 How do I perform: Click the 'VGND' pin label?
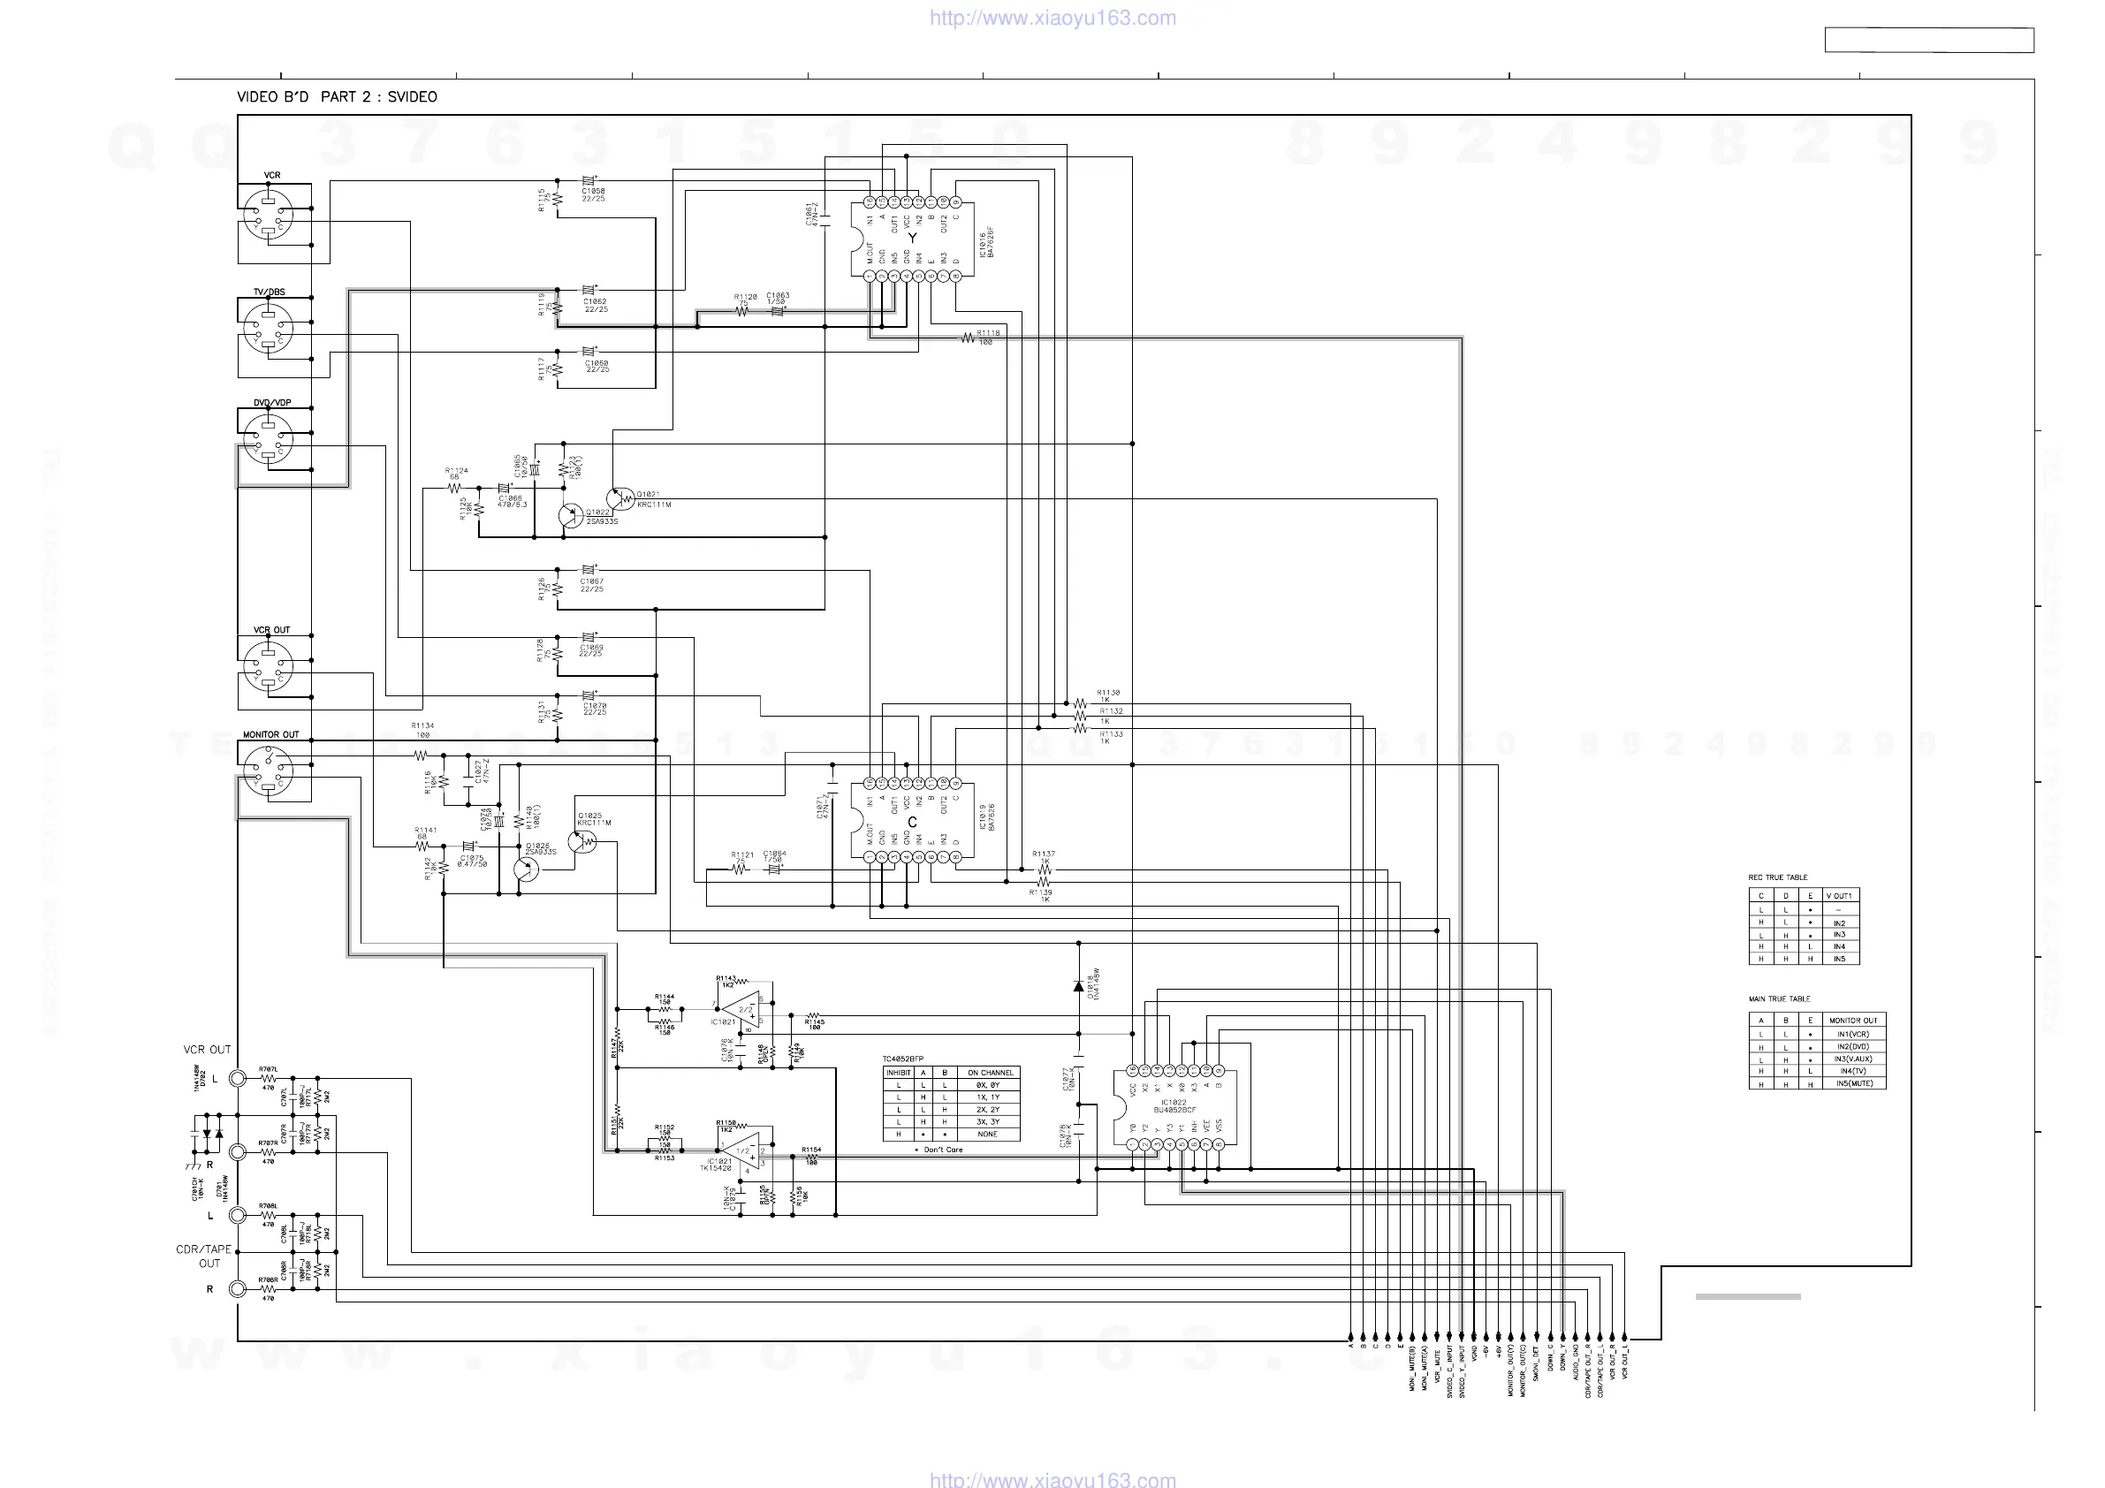[x=1474, y=1355]
